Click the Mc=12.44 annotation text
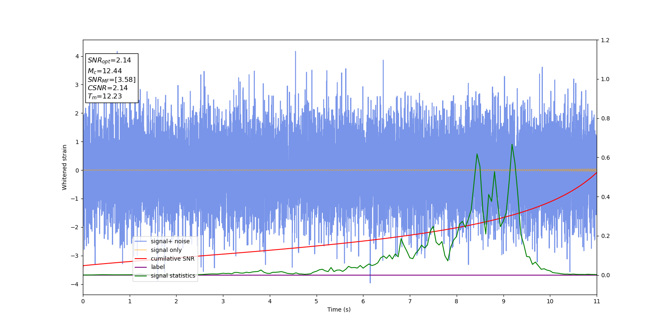This screenshot has width=663, height=331. [x=105, y=71]
